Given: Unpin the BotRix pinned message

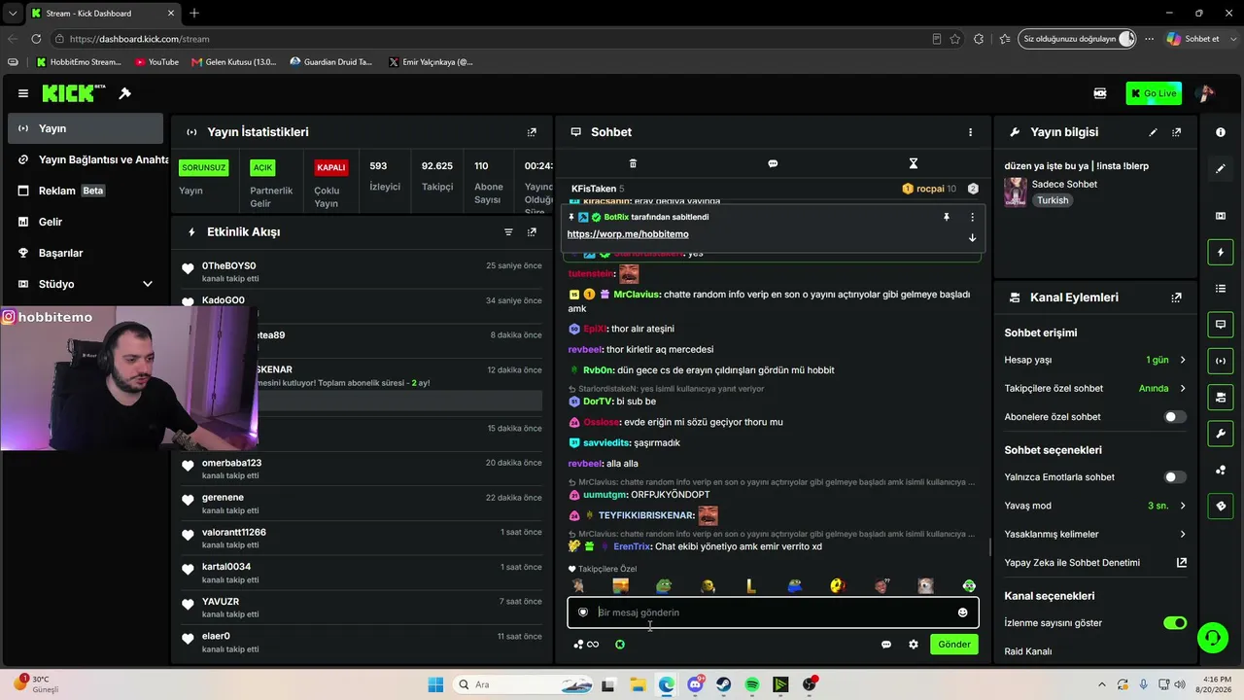Looking at the screenshot, I should 947,217.
